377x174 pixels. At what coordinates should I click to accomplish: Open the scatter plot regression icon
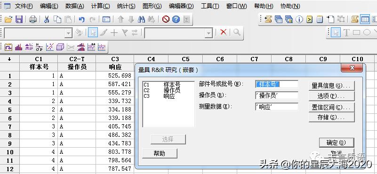tap(50, 47)
